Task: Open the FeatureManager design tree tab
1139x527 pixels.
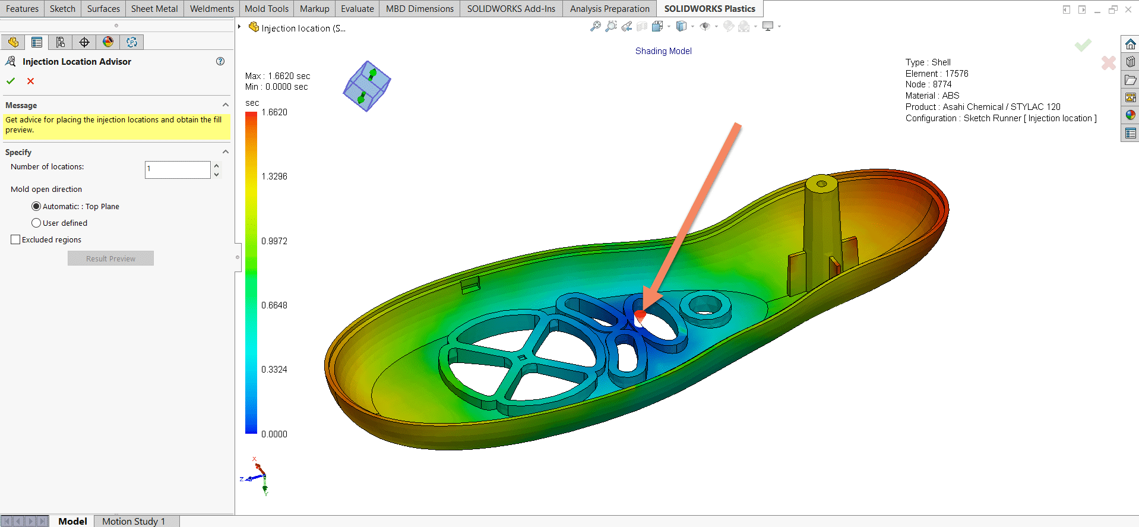Action: 13,42
